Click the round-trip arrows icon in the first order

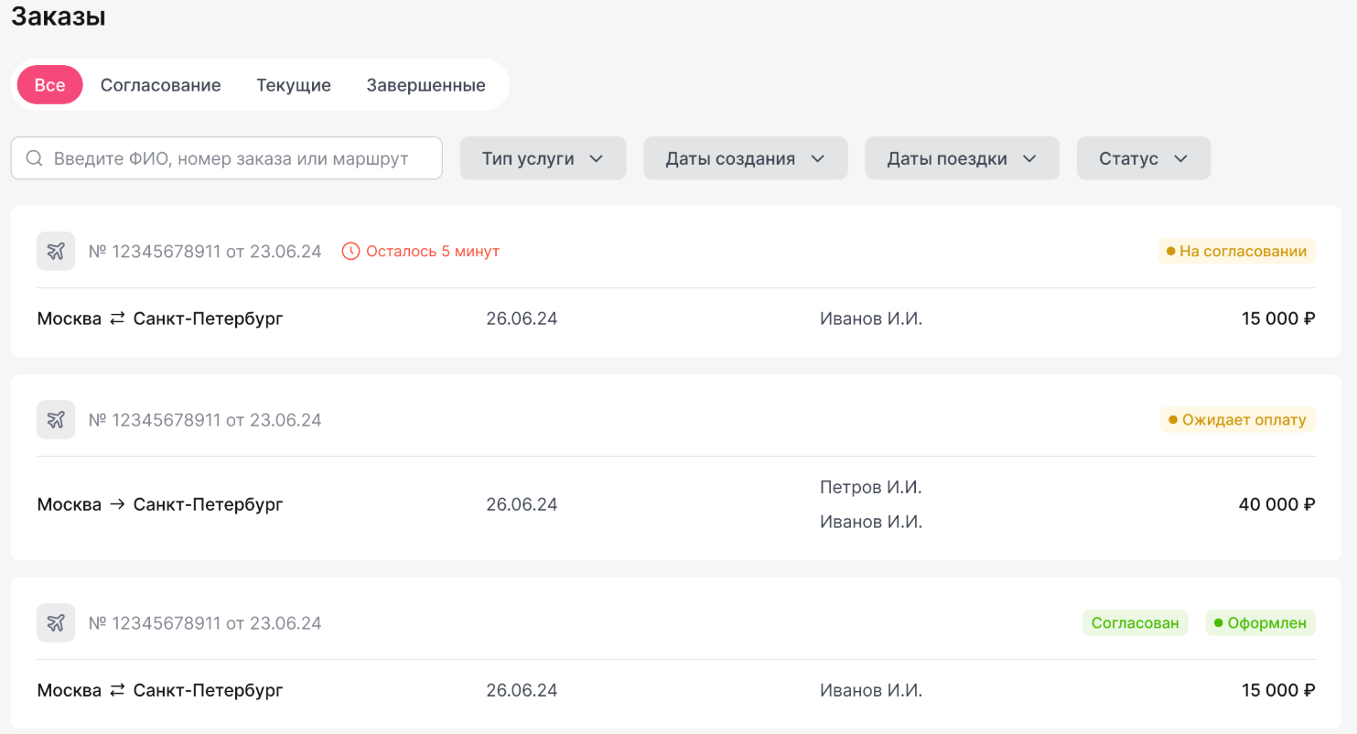point(117,319)
